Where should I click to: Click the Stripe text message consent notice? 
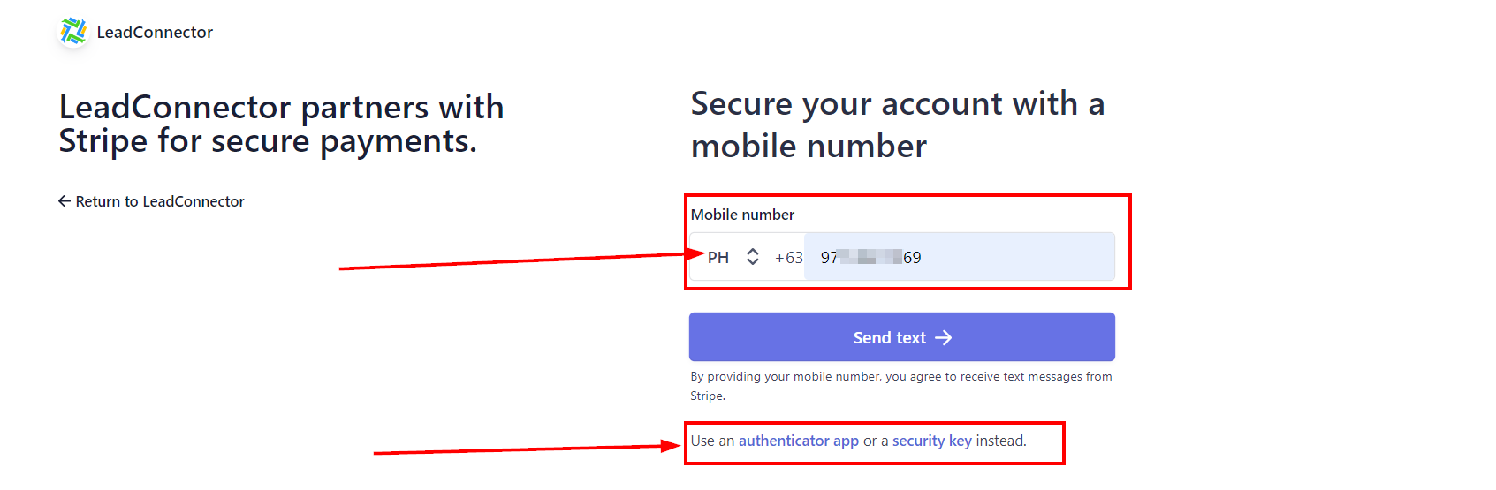[x=900, y=386]
